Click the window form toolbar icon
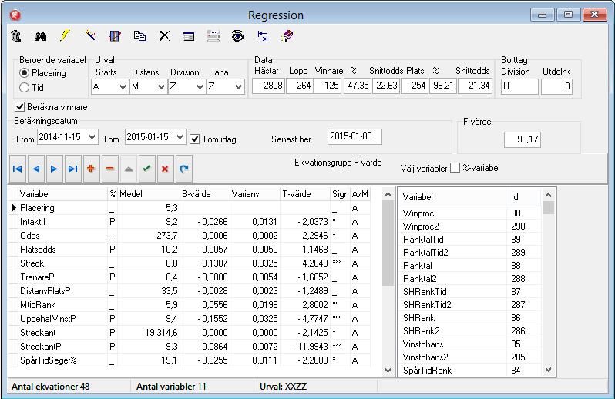615x399 pixels. (189, 36)
